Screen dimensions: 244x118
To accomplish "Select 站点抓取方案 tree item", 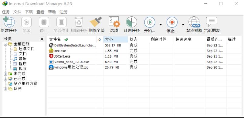I will pos(25,83).
